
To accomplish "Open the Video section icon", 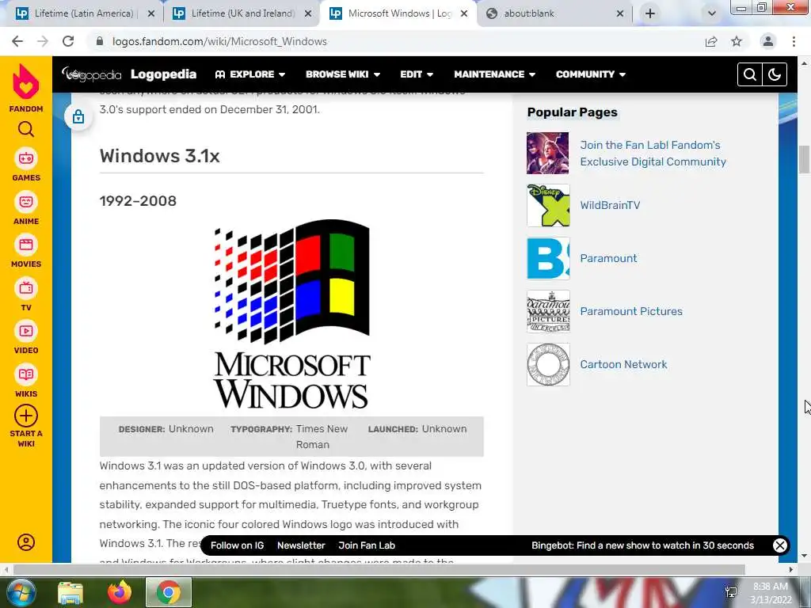I will coord(26,331).
